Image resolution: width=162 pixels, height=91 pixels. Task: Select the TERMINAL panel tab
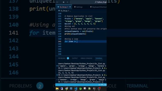[99, 58]
